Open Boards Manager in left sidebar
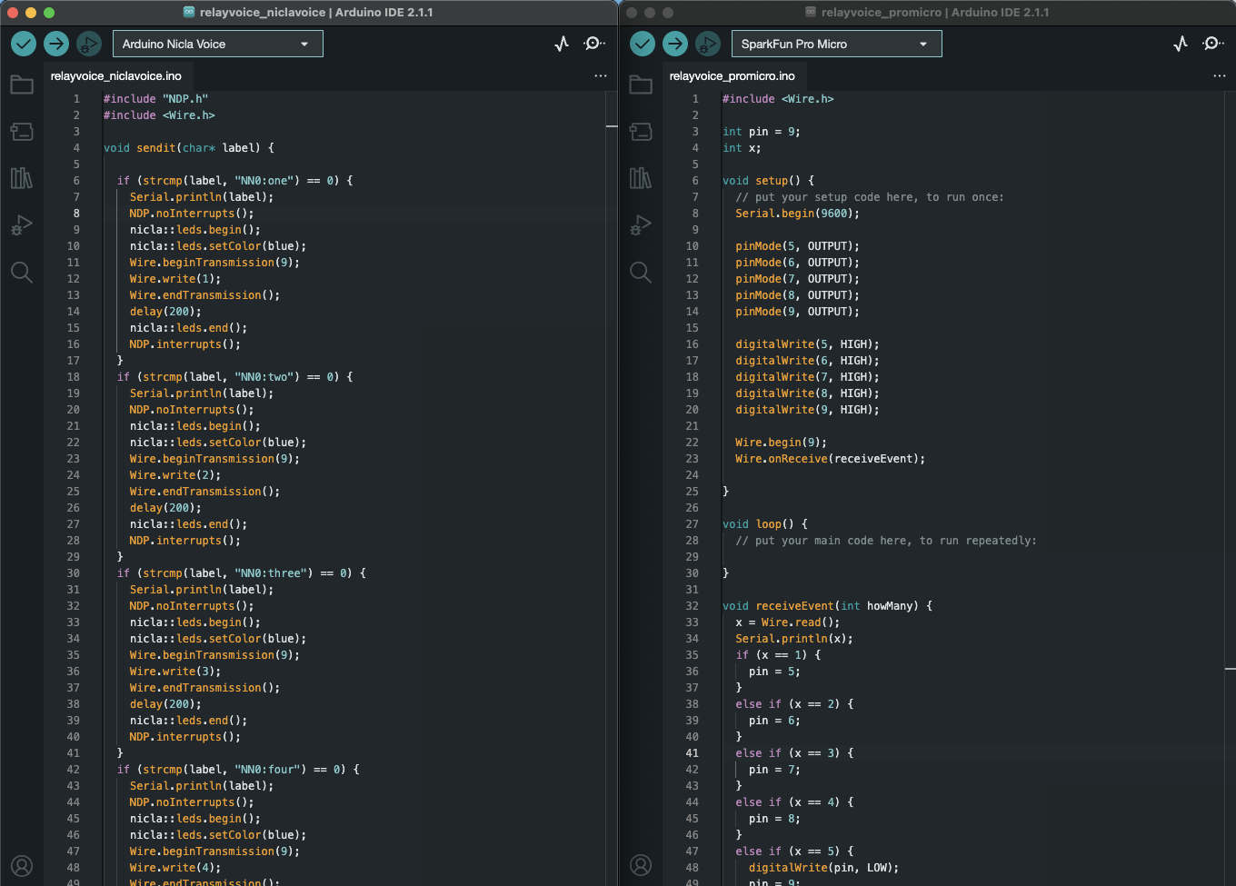1236x886 pixels. (22, 132)
